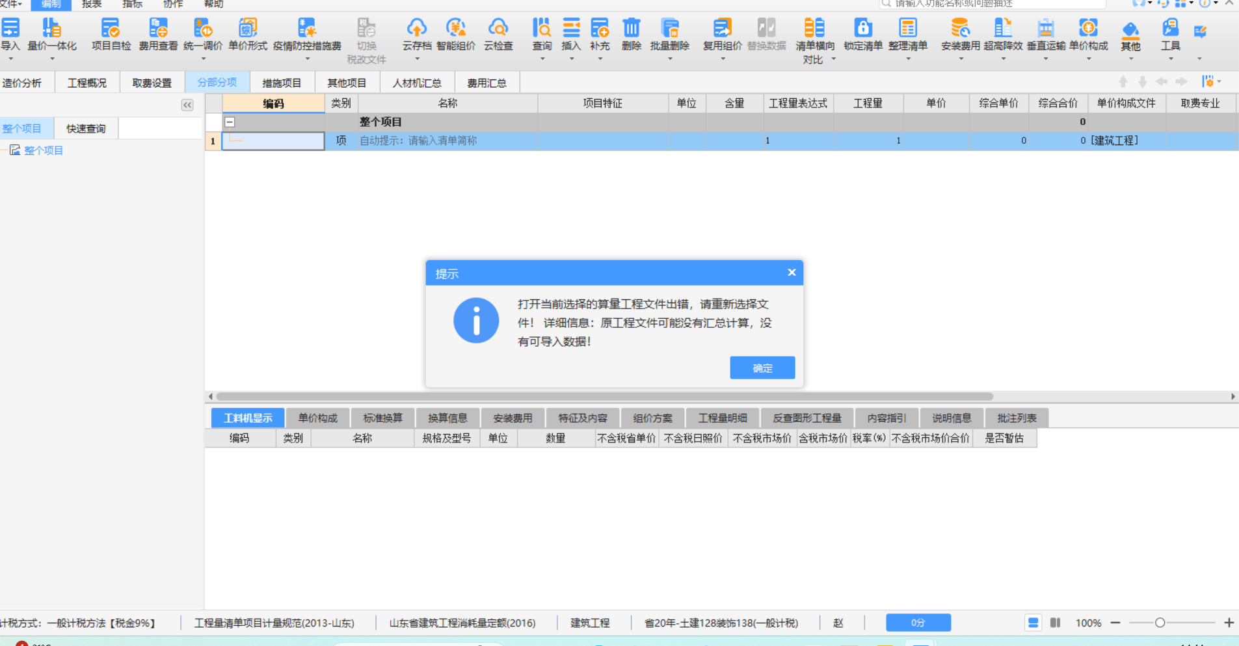This screenshot has width=1239, height=646.
Task: Expand dropdown arrow under 批量删除
Action: pos(670,59)
